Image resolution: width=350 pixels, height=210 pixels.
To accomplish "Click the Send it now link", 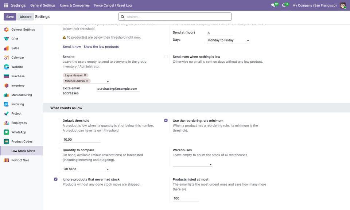I will click(x=72, y=47).
